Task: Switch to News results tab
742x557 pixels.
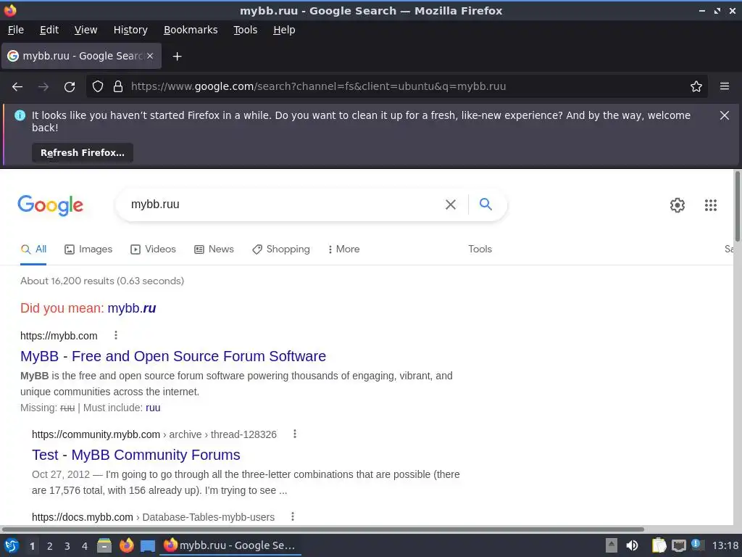Action: (x=214, y=249)
